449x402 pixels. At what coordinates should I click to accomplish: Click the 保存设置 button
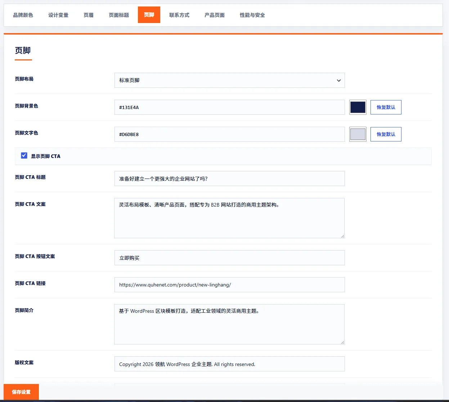[x=21, y=392]
